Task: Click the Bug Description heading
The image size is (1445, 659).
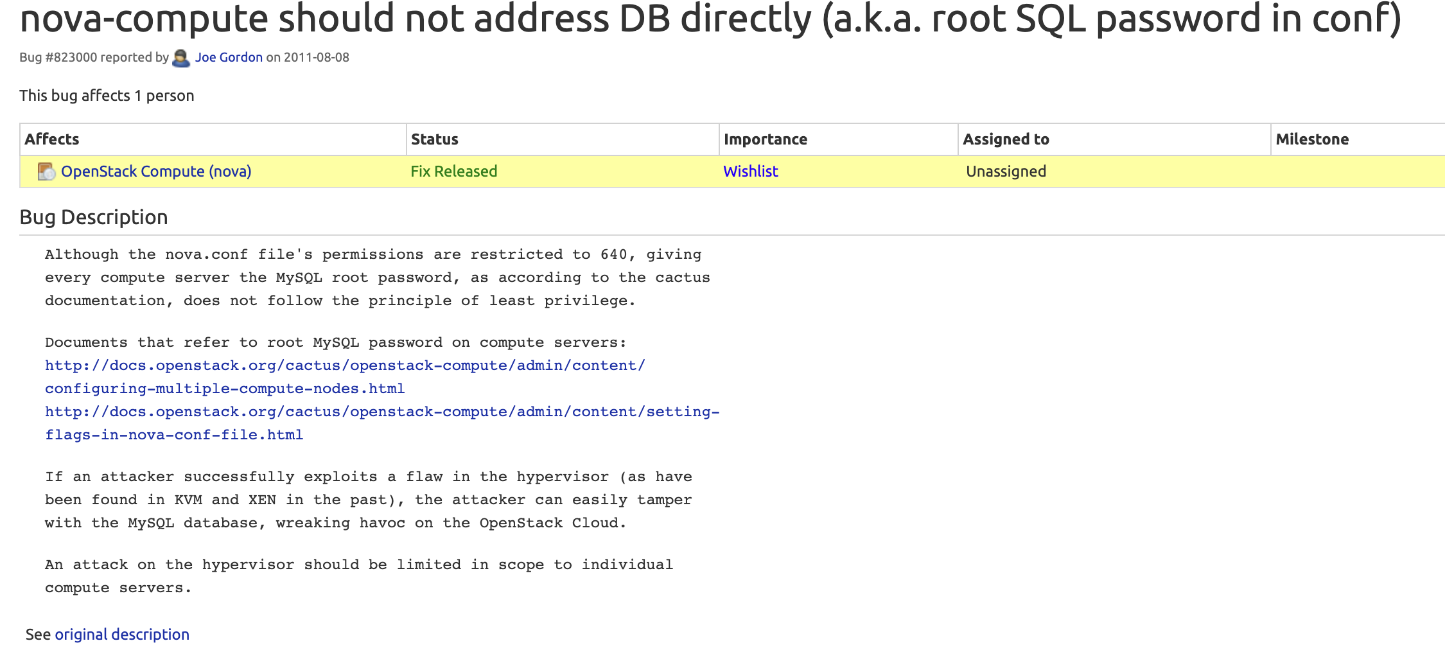Action: [x=94, y=217]
